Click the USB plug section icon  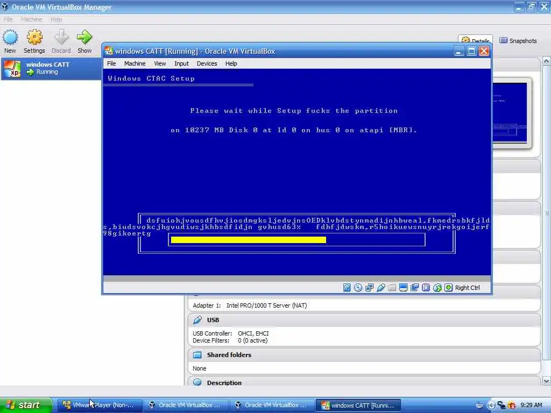[x=197, y=320]
